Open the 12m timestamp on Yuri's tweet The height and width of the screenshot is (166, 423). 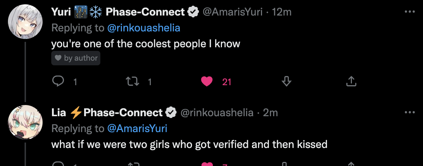[x=282, y=12]
